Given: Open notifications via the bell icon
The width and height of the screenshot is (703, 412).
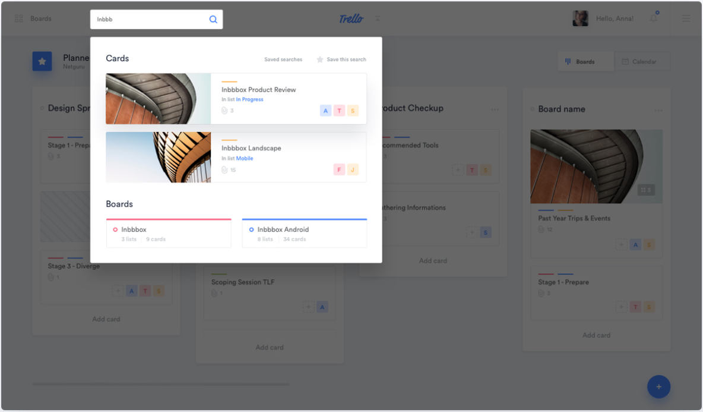Looking at the screenshot, I should (x=653, y=18).
